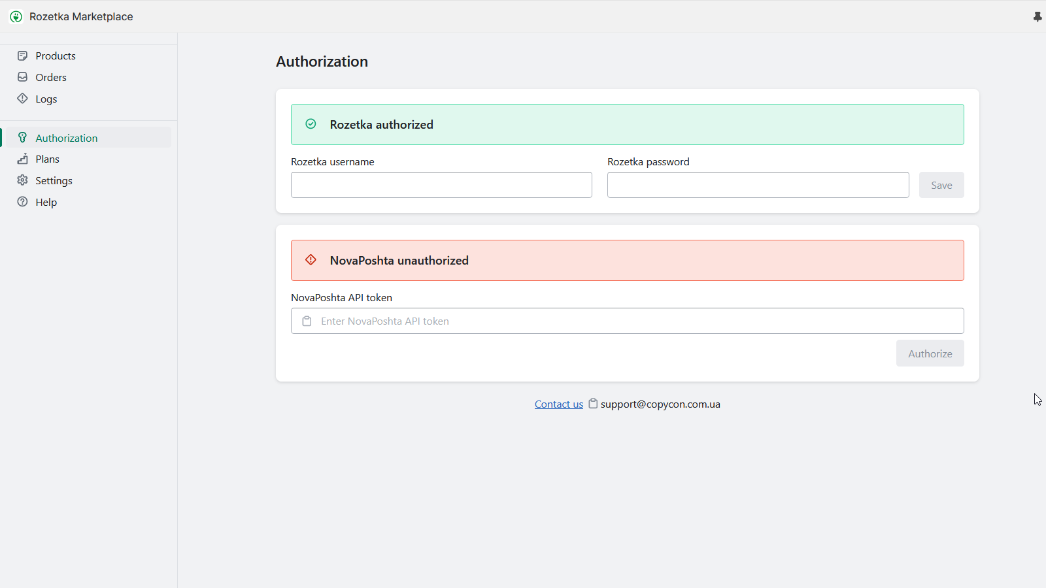Click the Rozetka Marketplace title text
This screenshot has height=588, width=1046.
click(x=81, y=16)
